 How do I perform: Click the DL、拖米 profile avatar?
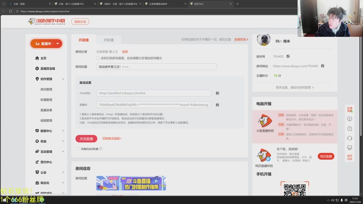pyautogui.click(x=264, y=39)
